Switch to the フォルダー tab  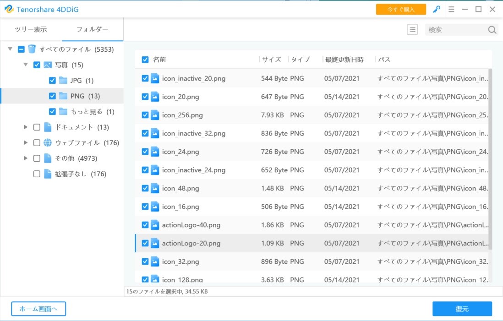tap(93, 29)
